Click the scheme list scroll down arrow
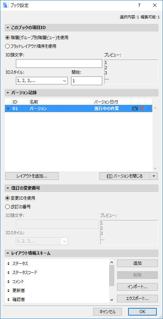Viewport: 163px width, 319px height. click(112, 300)
